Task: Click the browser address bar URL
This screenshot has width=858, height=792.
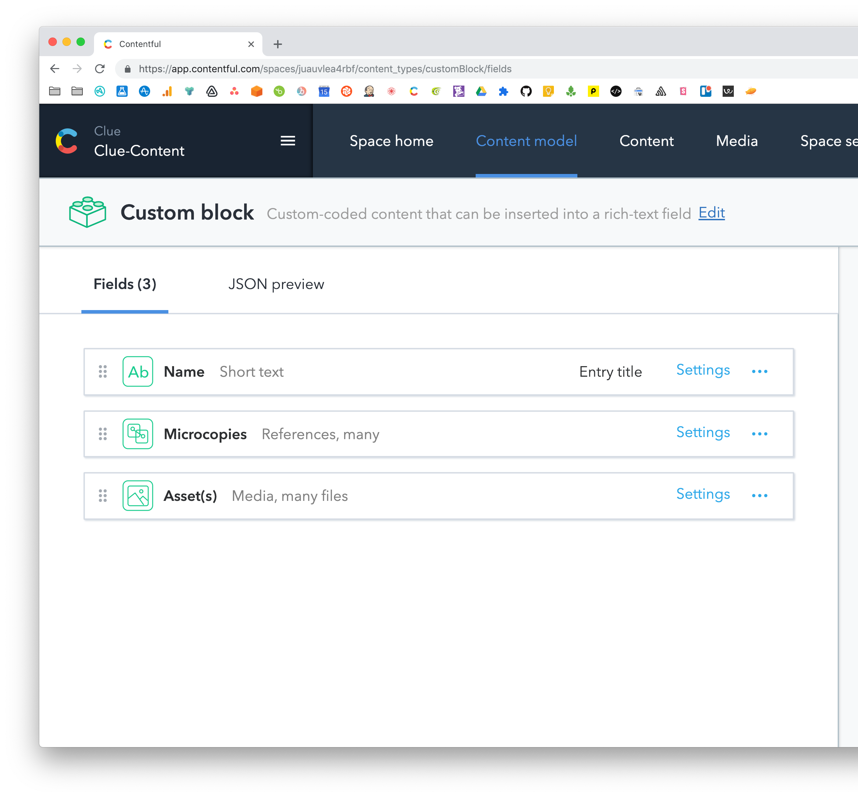Action: click(x=325, y=68)
